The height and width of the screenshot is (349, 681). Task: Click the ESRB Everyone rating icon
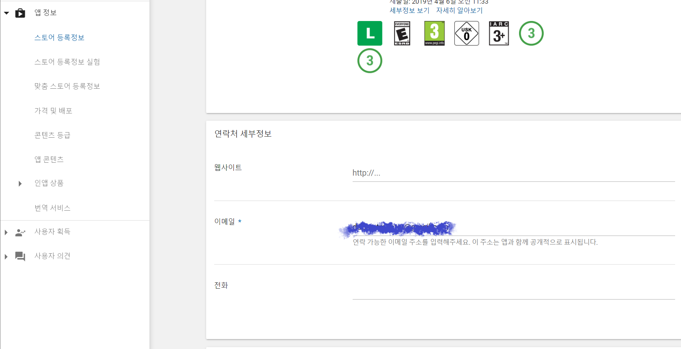(x=402, y=33)
